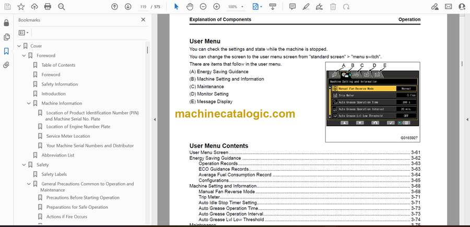Open the attachments paperclip panel
Screen dimensions: 470x227
pos(6,65)
